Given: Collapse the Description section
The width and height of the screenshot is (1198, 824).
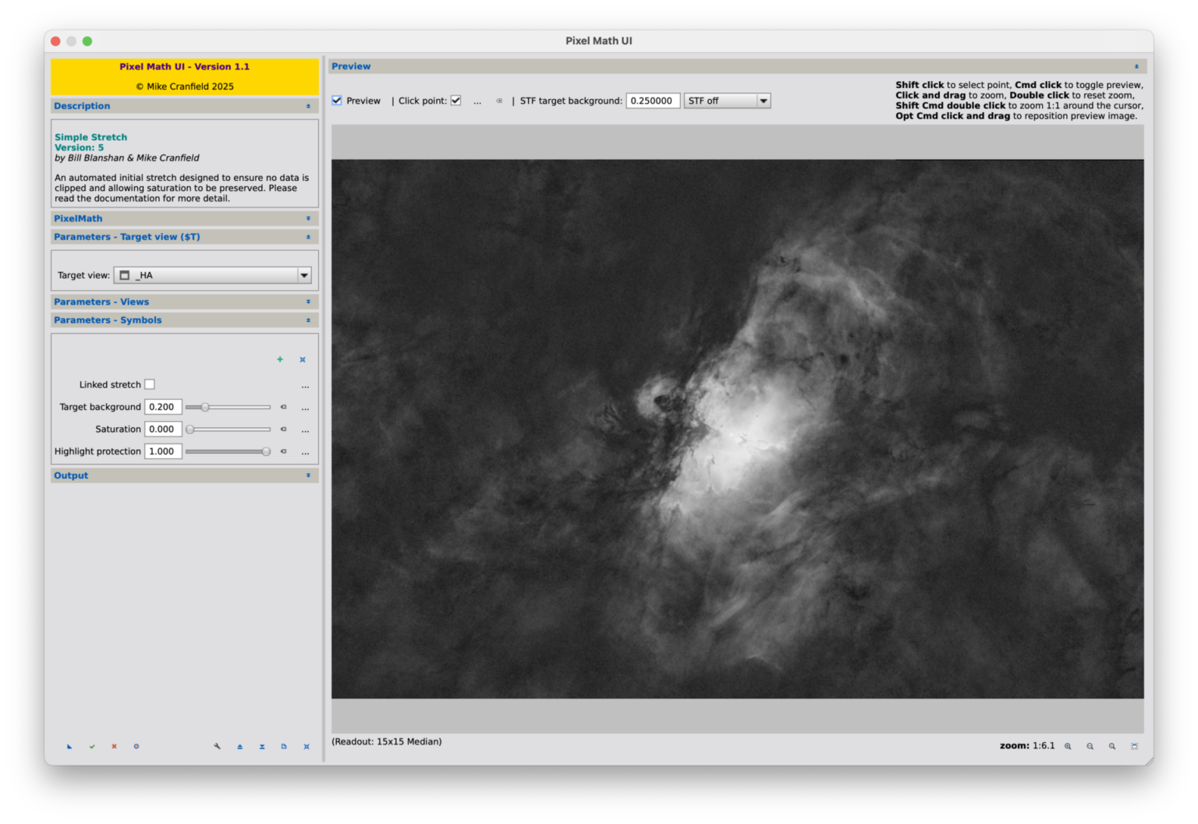Looking at the screenshot, I should point(308,105).
